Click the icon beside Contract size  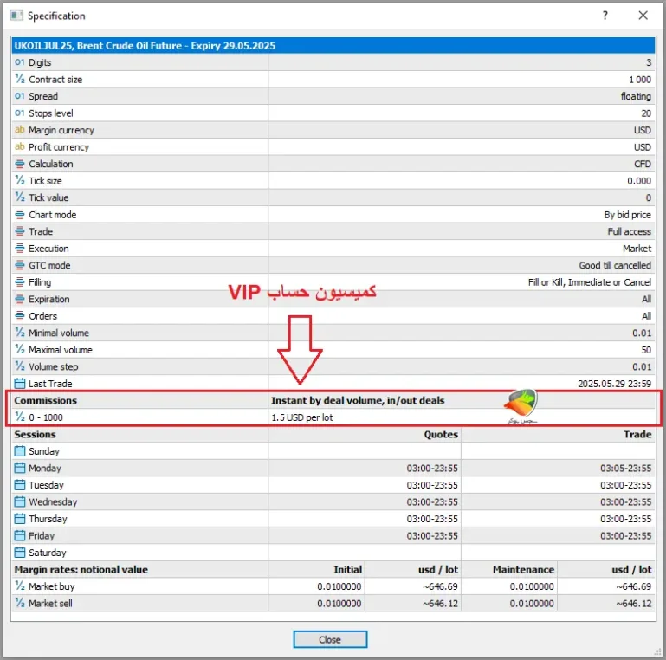click(20, 79)
